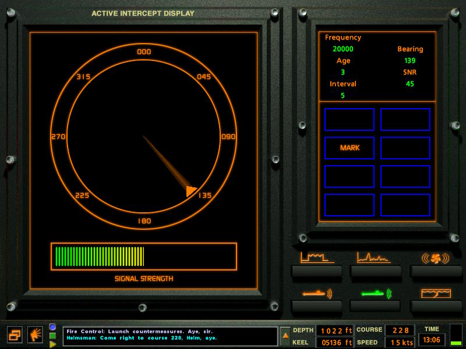Open the sound speed profile seabed icon
Screen dimensions: 466x349
[435, 293]
